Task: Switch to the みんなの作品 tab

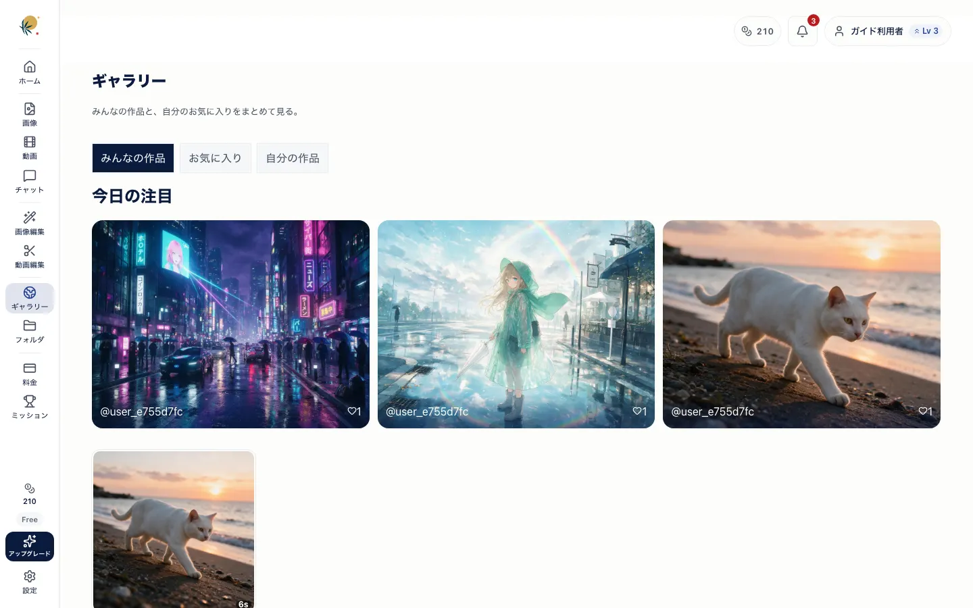Action: coord(133,158)
